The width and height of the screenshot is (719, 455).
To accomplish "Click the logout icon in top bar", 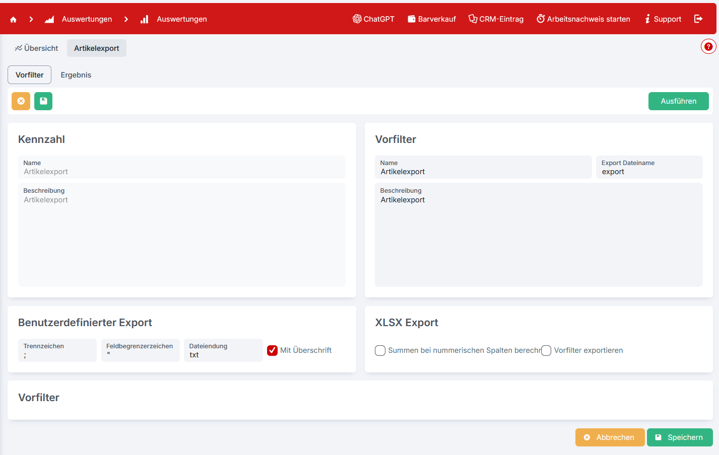I will click(x=698, y=19).
